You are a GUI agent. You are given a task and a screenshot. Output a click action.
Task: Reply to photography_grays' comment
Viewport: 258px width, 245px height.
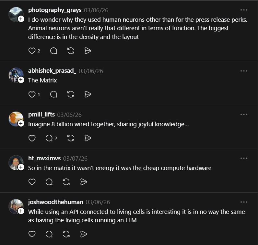(x=54, y=51)
